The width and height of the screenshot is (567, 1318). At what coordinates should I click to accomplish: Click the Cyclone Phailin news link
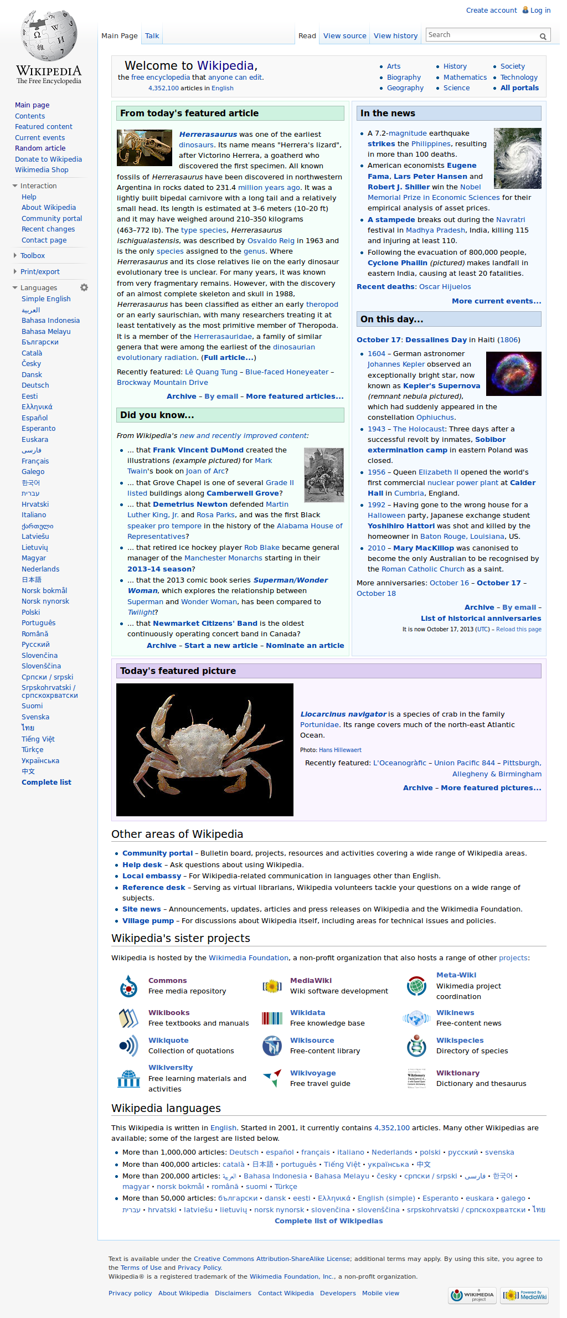(398, 263)
